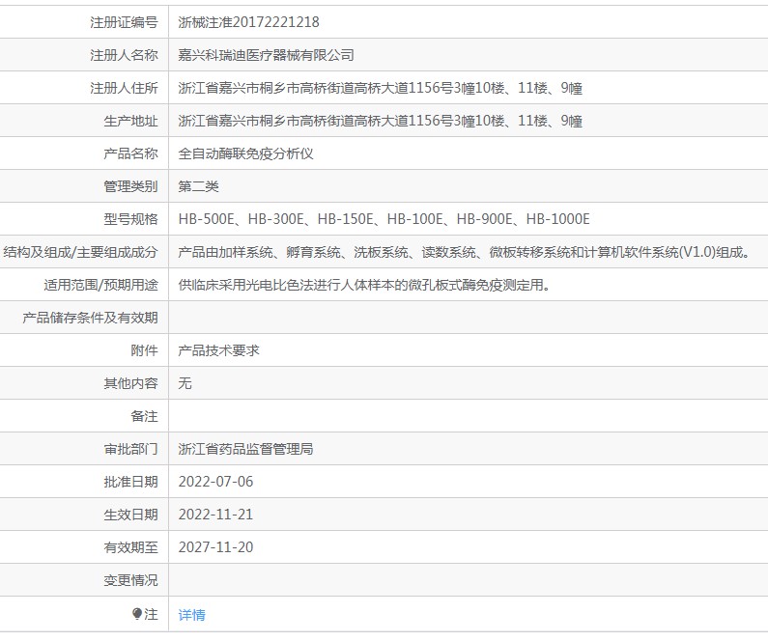Click the 注册人名称 label
This screenshot has width=768, height=641.
point(124,55)
